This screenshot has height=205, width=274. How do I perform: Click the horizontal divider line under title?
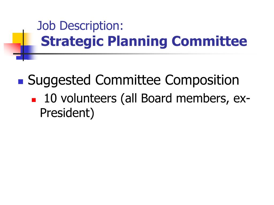click(x=135, y=54)
